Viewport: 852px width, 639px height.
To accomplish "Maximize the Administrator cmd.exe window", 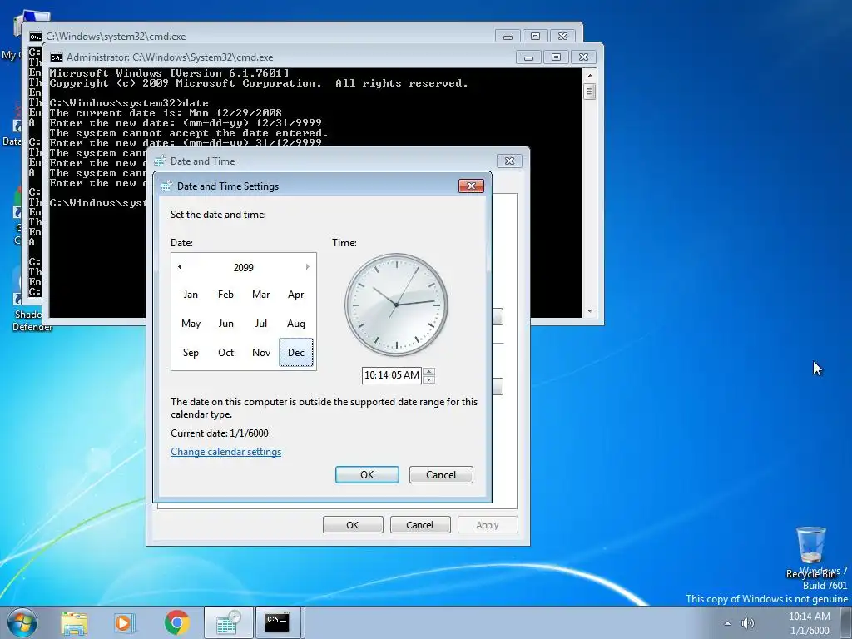I will (556, 57).
